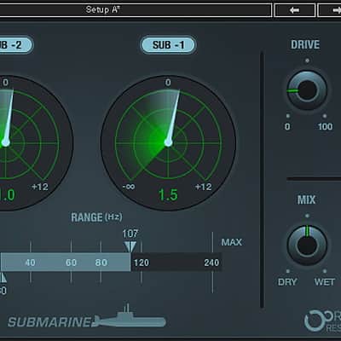Click the 100 label under DRIVE knob
341x341 pixels.
coord(325,126)
